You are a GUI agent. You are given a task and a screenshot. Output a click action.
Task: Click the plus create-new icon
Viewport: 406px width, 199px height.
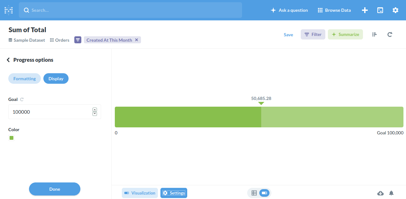(365, 10)
